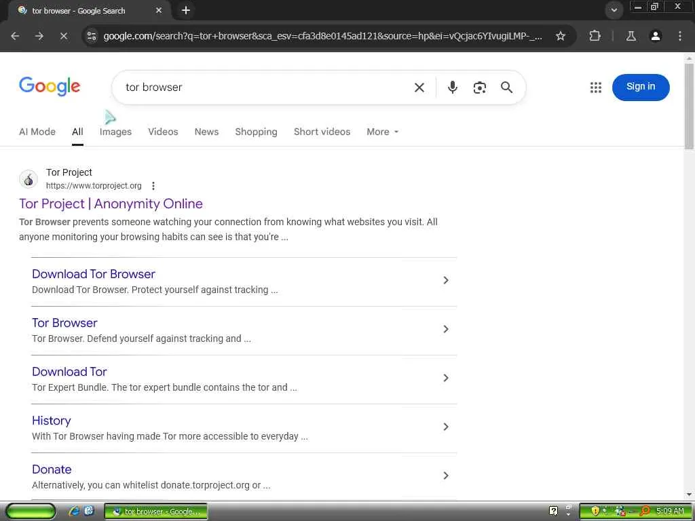
Task: Select the All results tab
Action: point(77,132)
